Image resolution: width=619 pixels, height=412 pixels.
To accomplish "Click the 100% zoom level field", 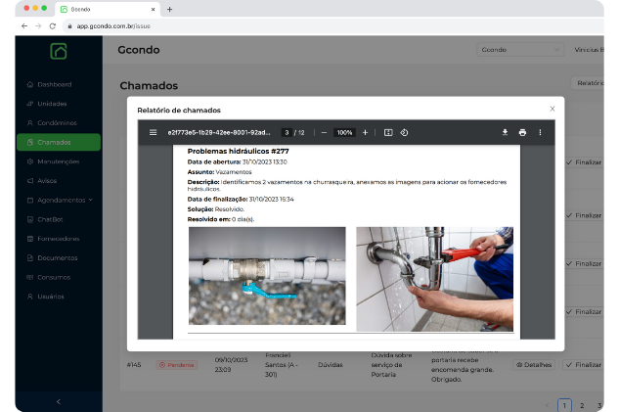I will click(344, 132).
